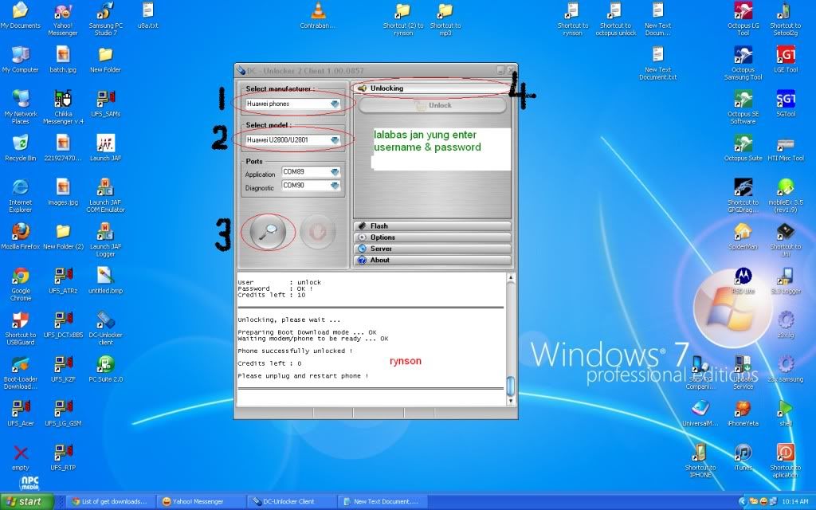Image resolution: width=816 pixels, height=510 pixels.
Task: Select the My Computer desktop icon
Action: 20,60
